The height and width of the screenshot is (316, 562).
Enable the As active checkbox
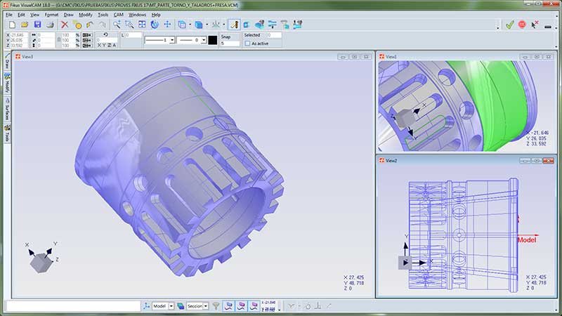(247, 44)
